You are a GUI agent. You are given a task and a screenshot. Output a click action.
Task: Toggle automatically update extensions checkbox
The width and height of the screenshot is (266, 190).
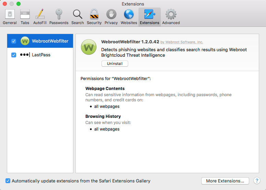click(x=8, y=181)
